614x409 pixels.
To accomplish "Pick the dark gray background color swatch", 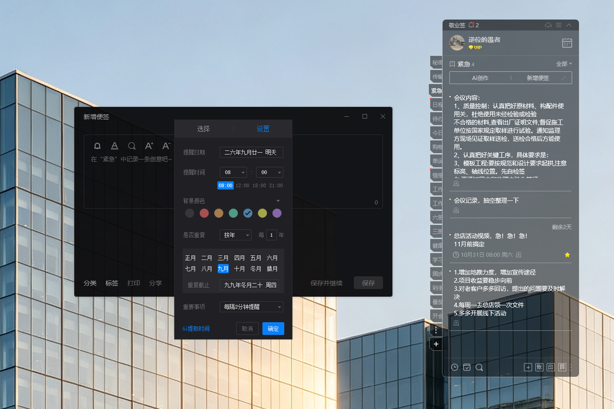I will pos(190,213).
